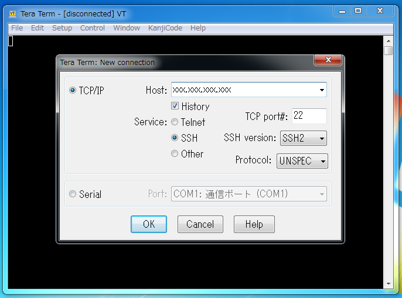Click the Tera Term VT title bar icon
Screen dimensions: 402x298
point(12,14)
